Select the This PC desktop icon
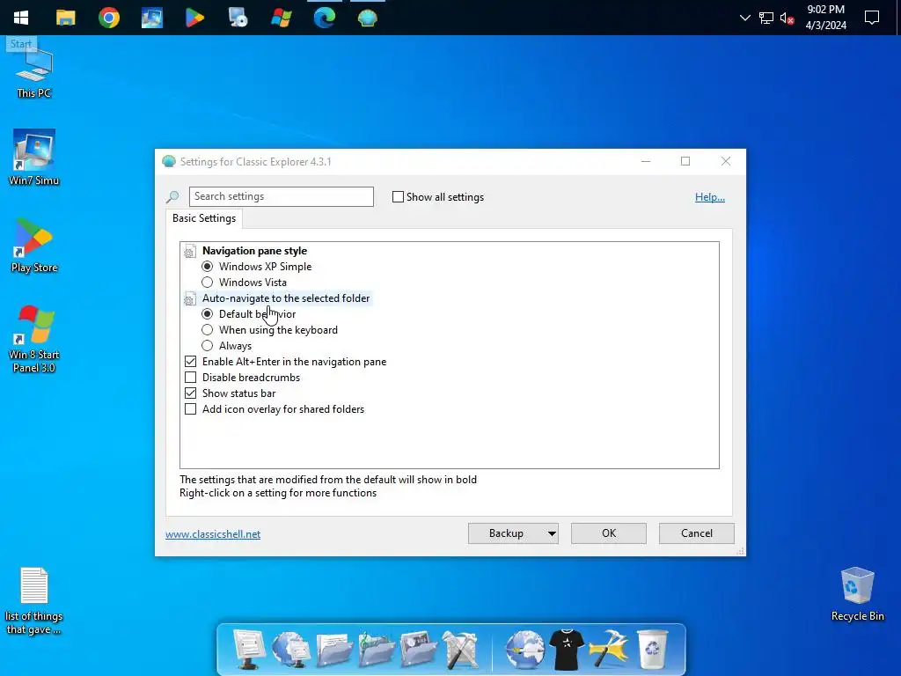The width and height of the screenshot is (901, 676). [34, 75]
